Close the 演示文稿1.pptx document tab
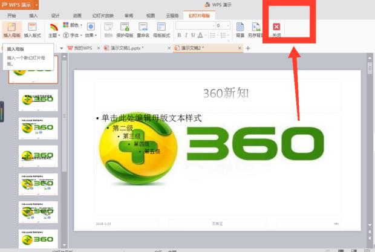The height and width of the screenshot is (252, 375). click(169, 48)
